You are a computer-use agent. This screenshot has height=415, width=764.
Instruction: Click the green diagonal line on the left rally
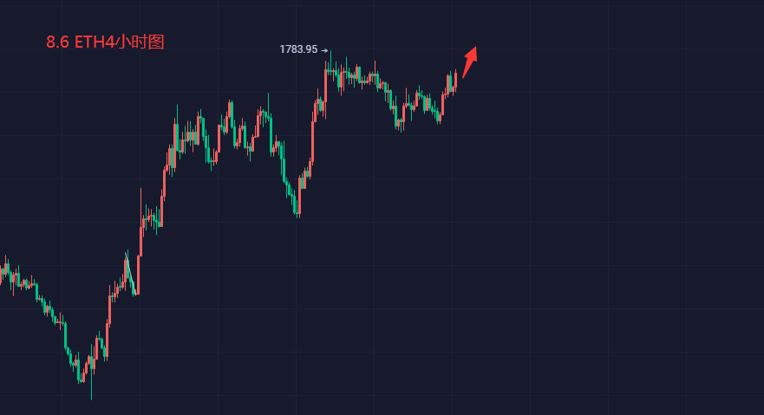point(130,273)
